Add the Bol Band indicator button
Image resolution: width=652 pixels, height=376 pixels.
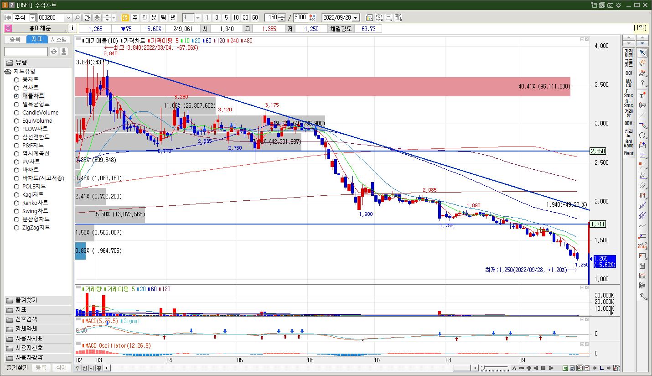click(629, 143)
